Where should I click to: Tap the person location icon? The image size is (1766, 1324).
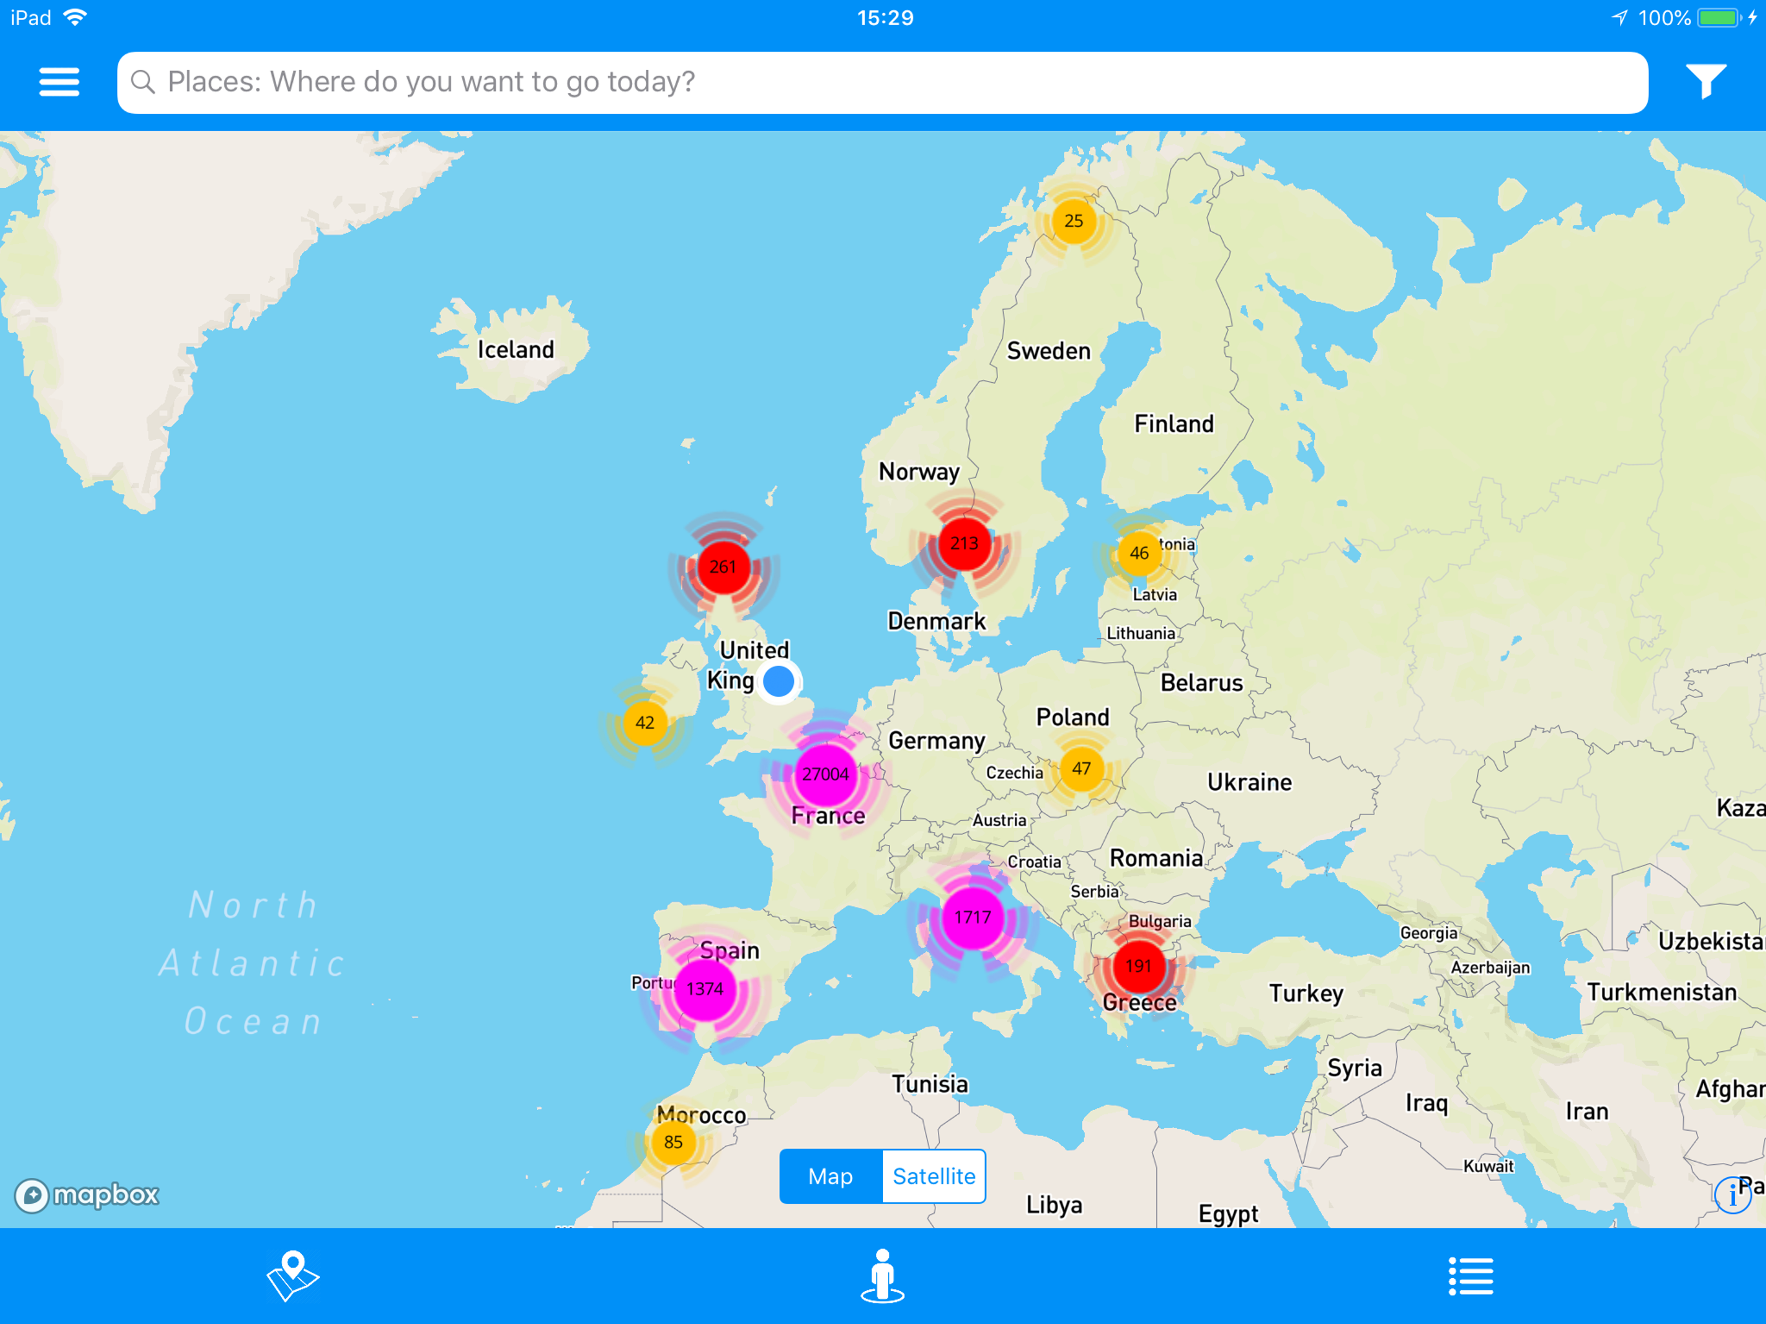(x=882, y=1276)
